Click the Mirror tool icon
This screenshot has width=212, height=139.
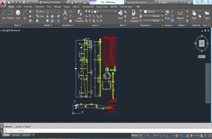point(47,16)
